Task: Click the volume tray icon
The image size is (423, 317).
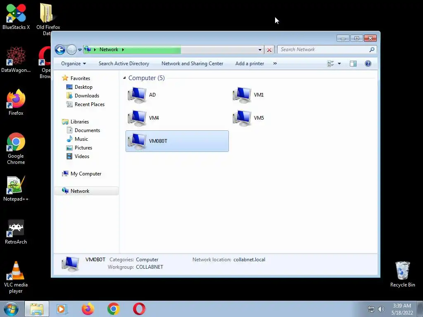Action: click(x=381, y=309)
